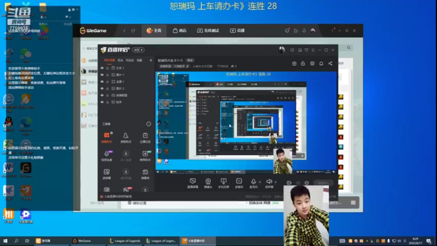The image size is (437, 246).
Task: Open user avatar in 直播伴侣 title bar
Action: click(x=281, y=50)
